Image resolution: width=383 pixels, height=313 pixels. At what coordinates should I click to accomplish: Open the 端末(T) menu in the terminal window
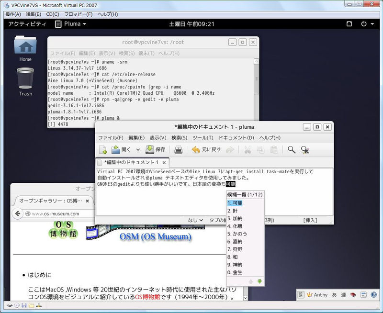pos(146,53)
